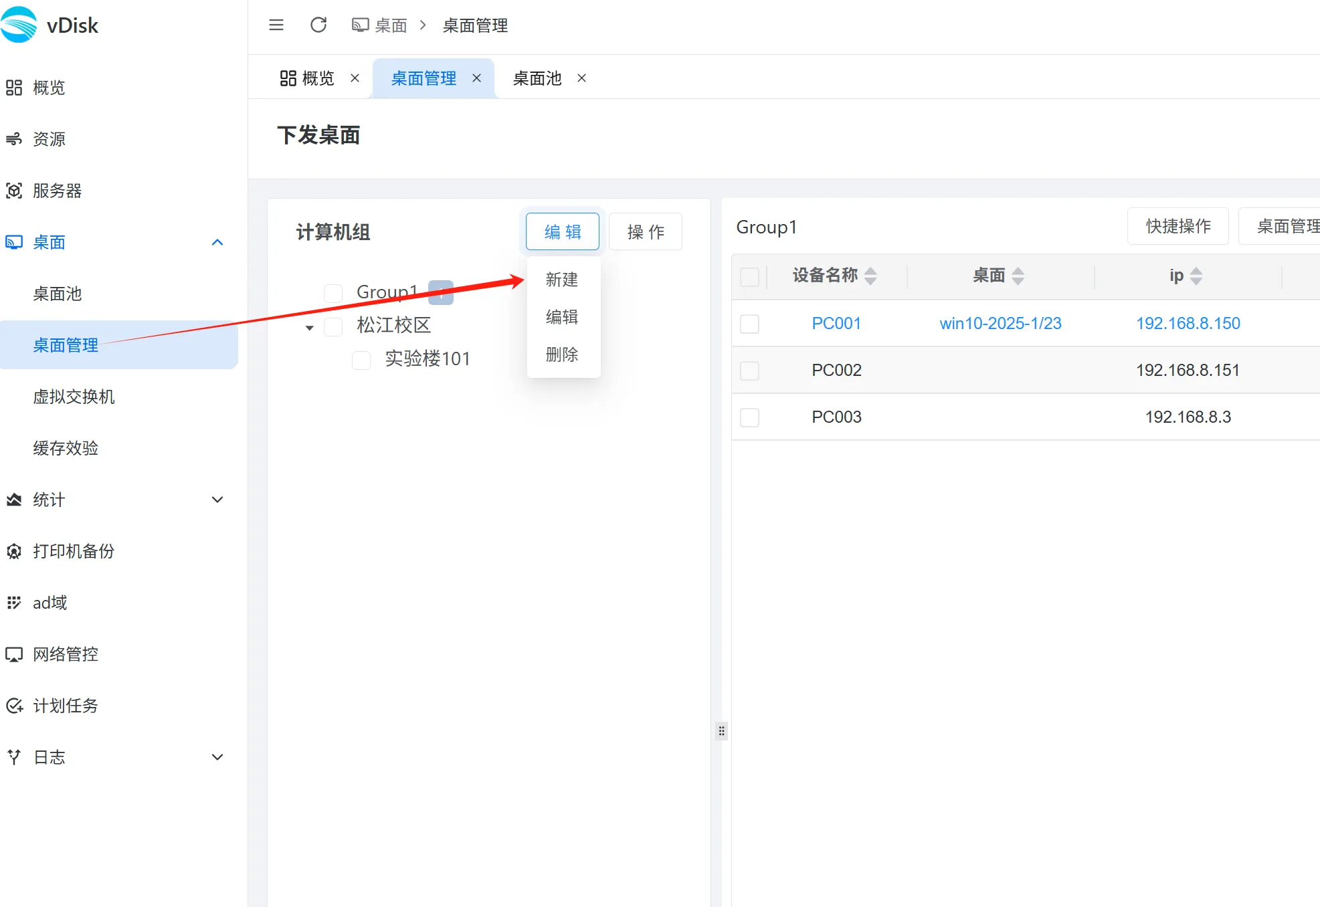The width and height of the screenshot is (1320, 907).
Task: Click the 桌面 sidebar monitor icon
Action: click(x=14, y=242)
